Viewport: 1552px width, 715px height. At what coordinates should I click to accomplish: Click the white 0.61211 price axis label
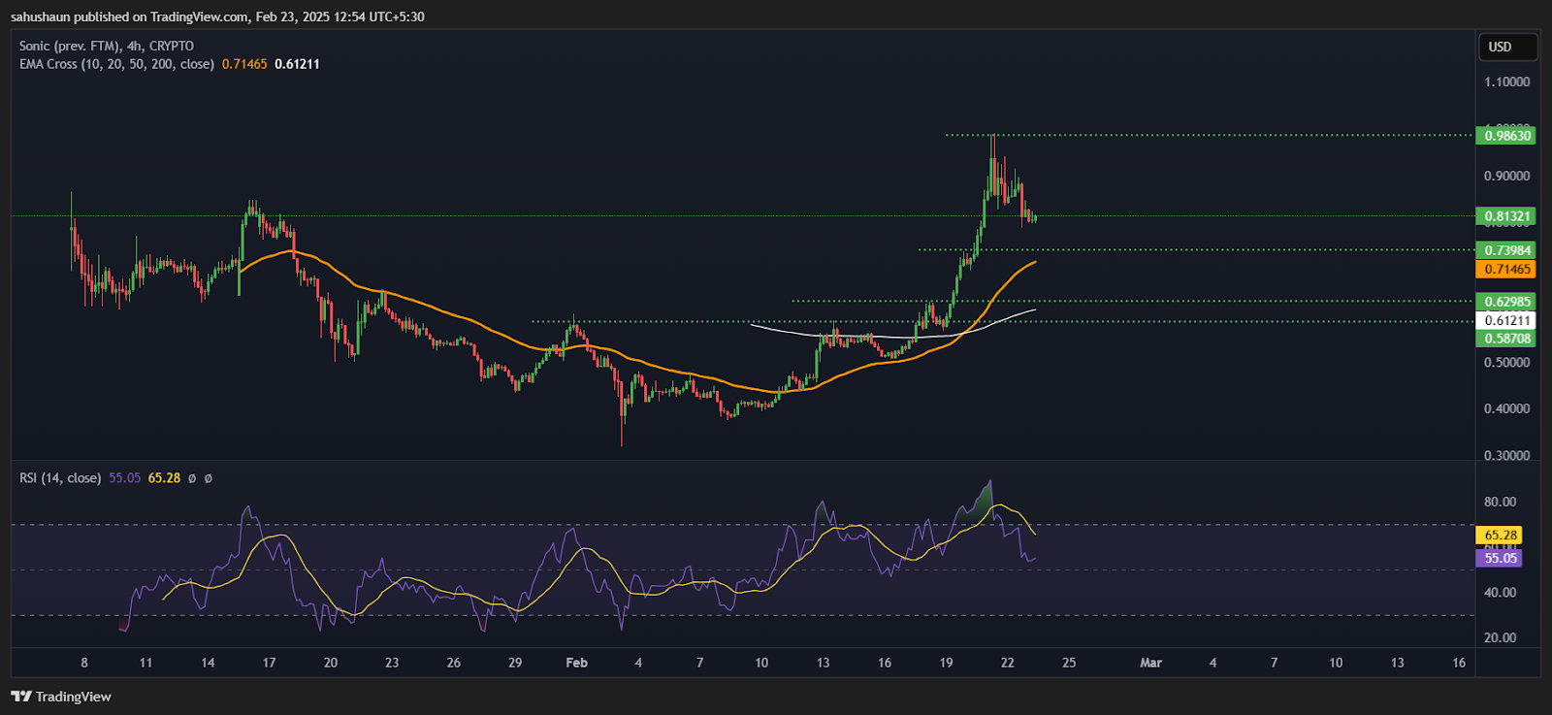click(x=1506, y=320)
